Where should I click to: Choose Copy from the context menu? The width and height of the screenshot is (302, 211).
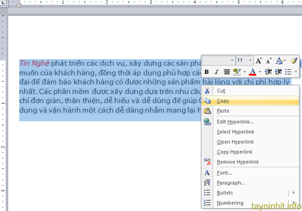[x=223, y=101]
